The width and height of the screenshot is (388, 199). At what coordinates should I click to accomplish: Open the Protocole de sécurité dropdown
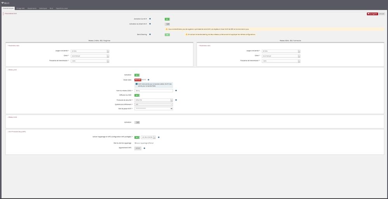click(153, 100)
